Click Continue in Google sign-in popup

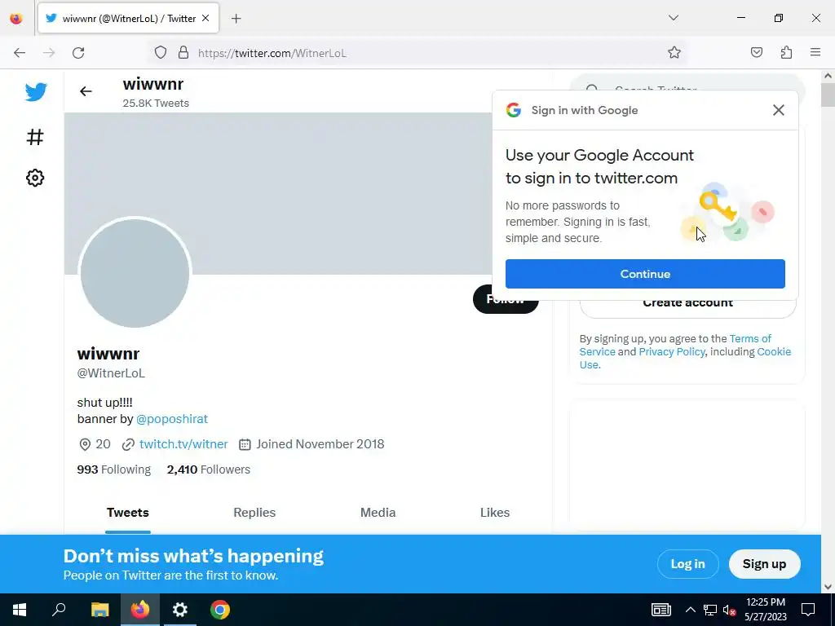[645, 274]
